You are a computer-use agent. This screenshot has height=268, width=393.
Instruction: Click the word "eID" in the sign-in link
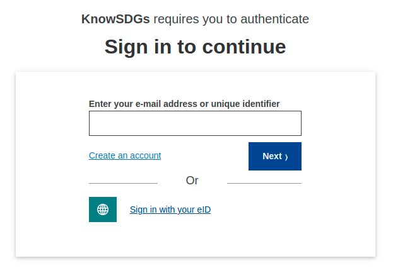coord(203,210)
